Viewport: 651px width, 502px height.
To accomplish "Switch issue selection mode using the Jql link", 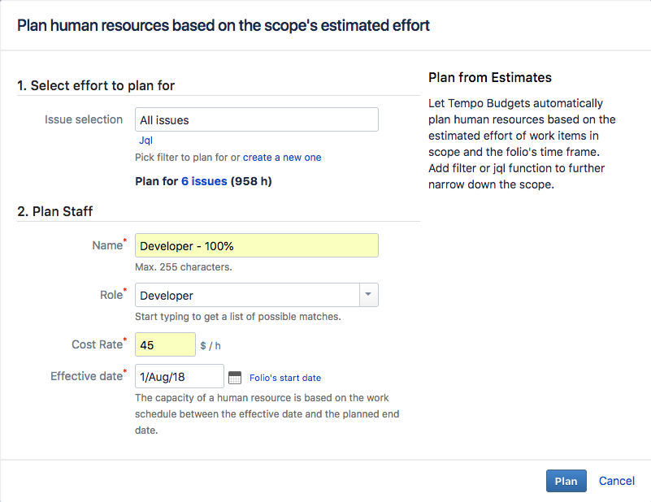I will [x=145, y=140].
